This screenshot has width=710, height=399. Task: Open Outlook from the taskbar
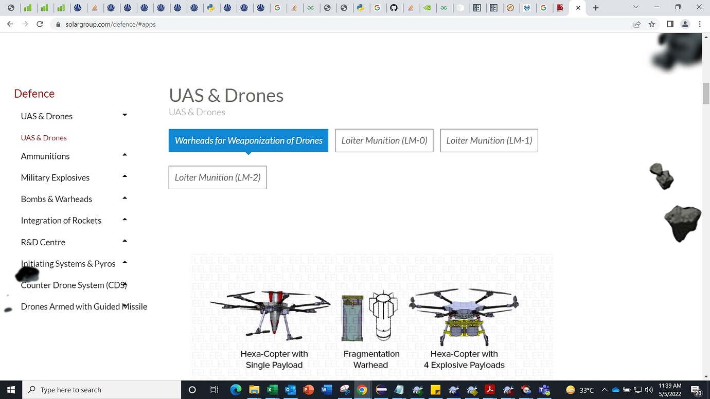pyautogui.click(x=290, y=390)
